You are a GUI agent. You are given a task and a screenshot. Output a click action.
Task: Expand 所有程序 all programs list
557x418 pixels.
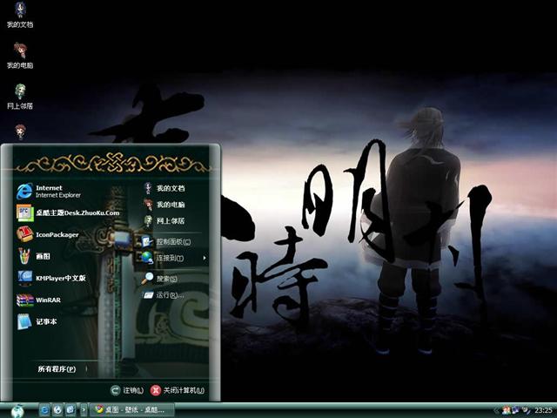[x=57, y=369]
